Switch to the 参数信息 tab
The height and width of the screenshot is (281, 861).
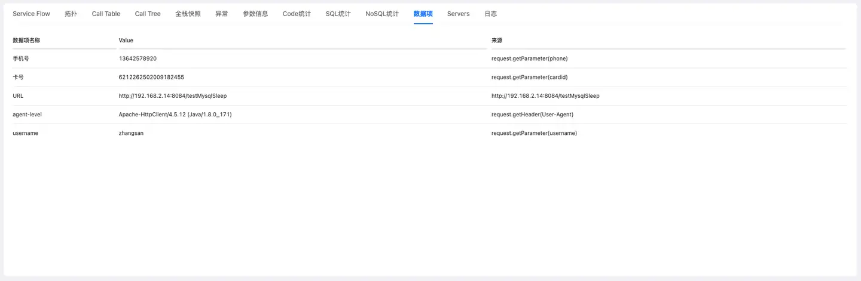255,14
